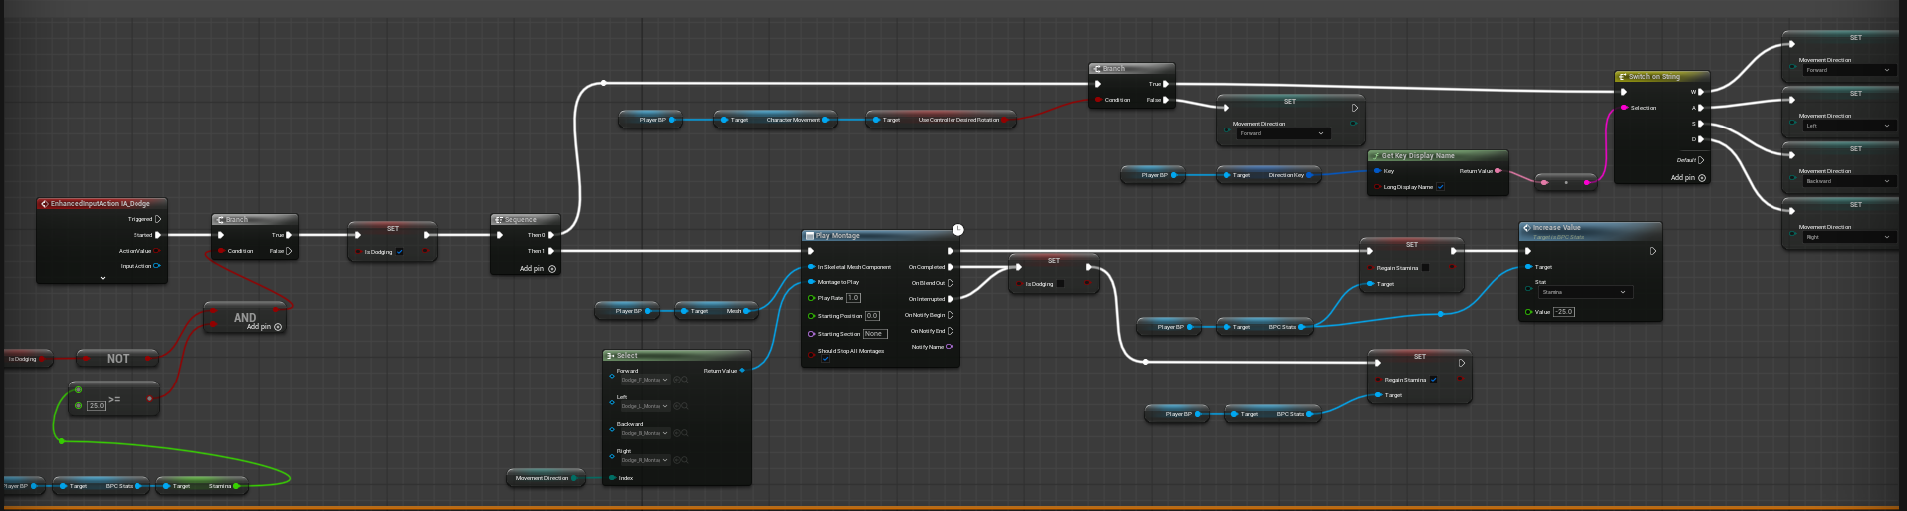Open Movement Direction Backward dropdown in SET node

[x=1849, y=181]
